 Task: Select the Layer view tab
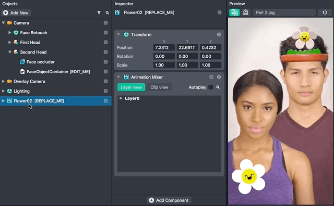131,87
